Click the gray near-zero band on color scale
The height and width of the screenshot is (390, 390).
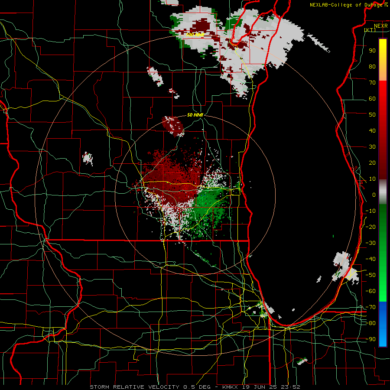[383, 192]
